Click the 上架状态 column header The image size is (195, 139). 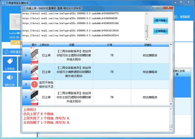click(46, 45)
